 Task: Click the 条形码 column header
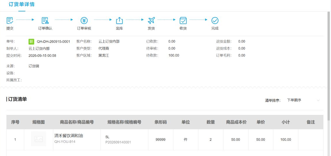(161, 122)
